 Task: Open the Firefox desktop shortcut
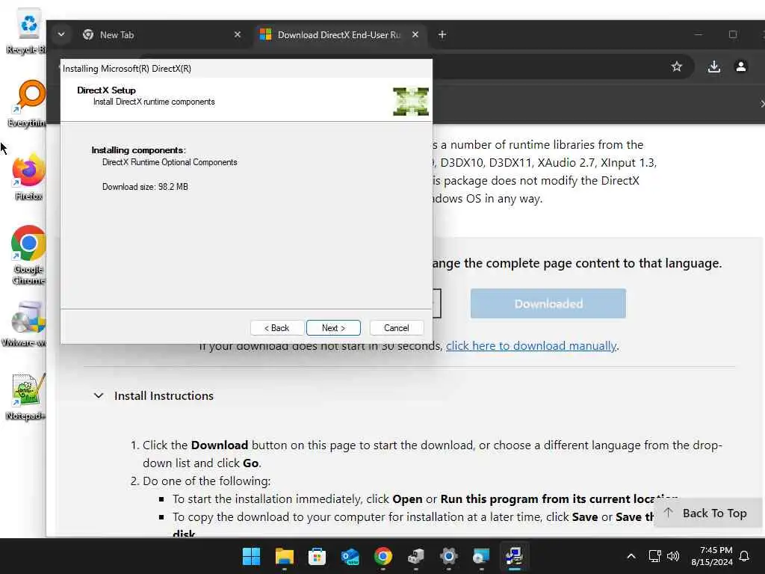click(28, 176)
